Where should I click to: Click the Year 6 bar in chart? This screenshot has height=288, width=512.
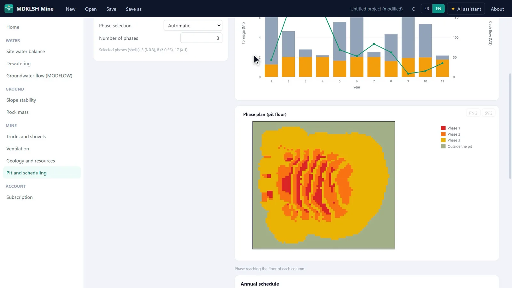pyautogui.click(x=357, y=47)
